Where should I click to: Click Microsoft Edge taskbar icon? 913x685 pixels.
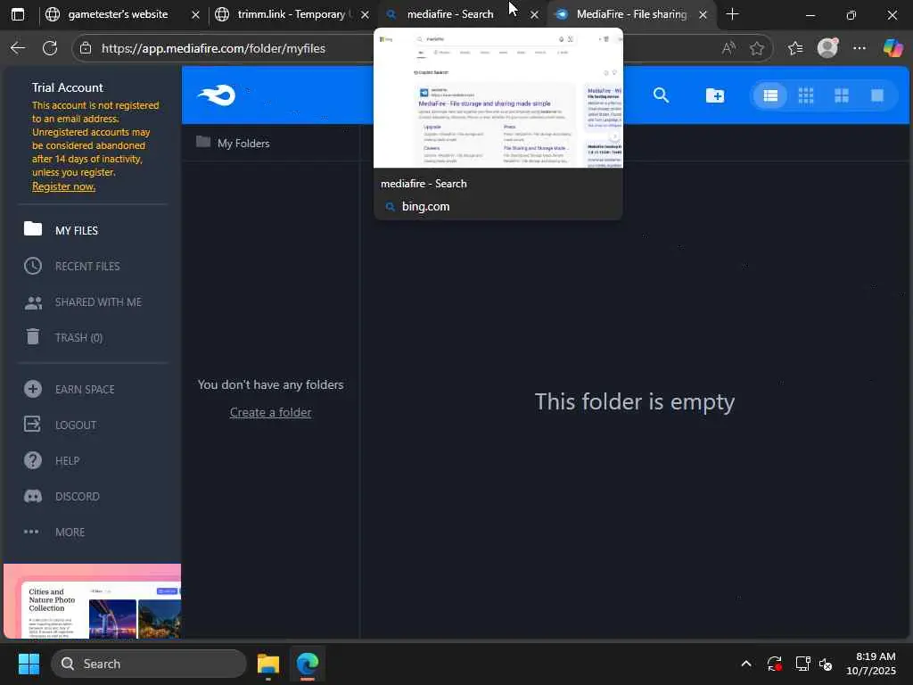[308, 664]
